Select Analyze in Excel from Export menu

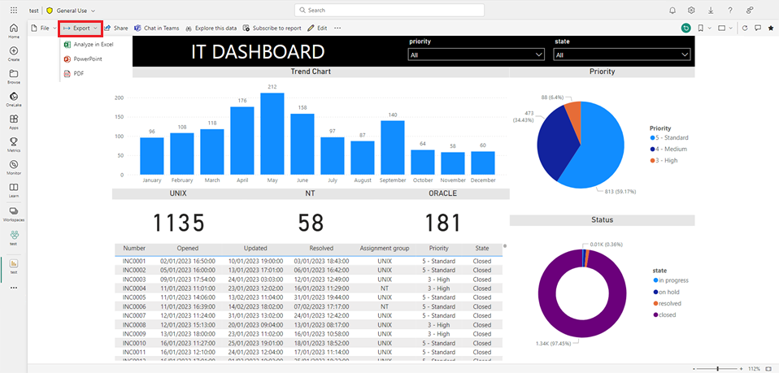pyautogui.click(x=92, y=44)
